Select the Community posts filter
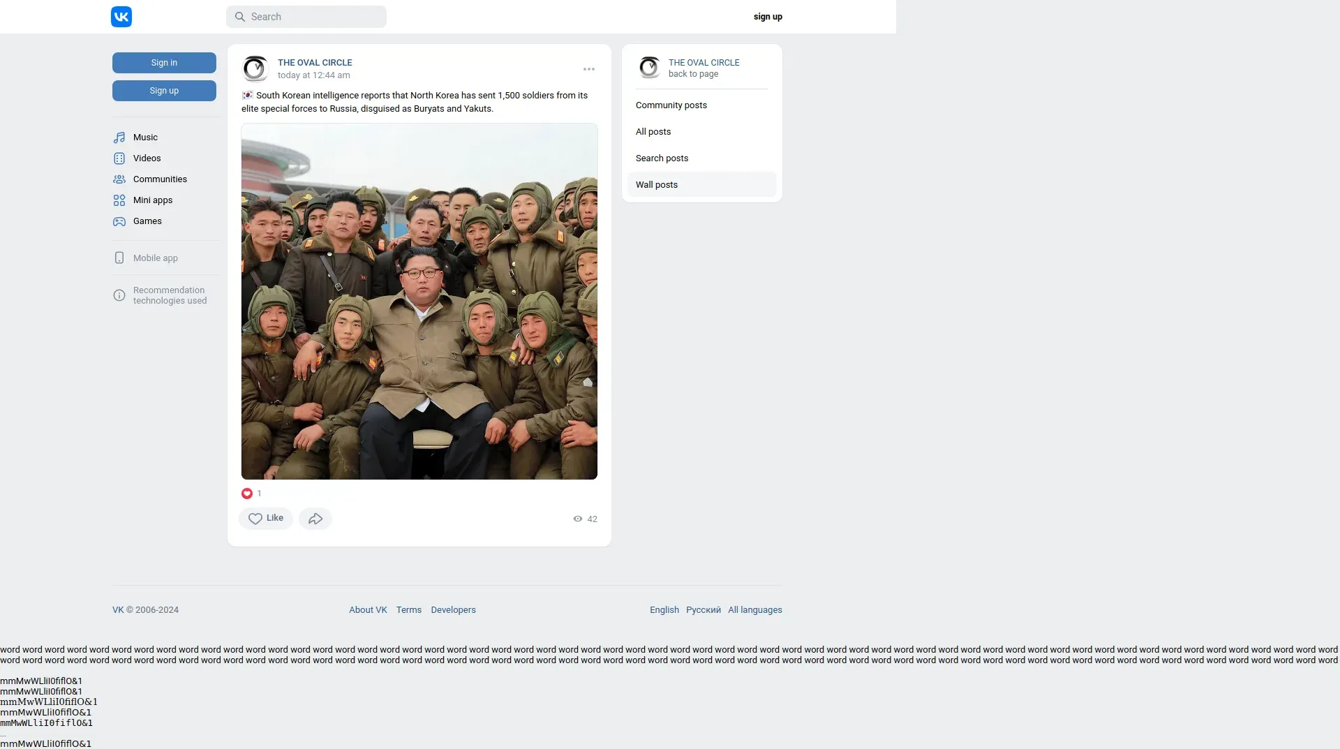The height and width of the screenshot is (749, 1340). tap(702, 105)
